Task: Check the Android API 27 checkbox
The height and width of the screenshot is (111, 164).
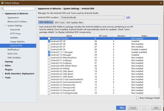Action: pos(49,47)
